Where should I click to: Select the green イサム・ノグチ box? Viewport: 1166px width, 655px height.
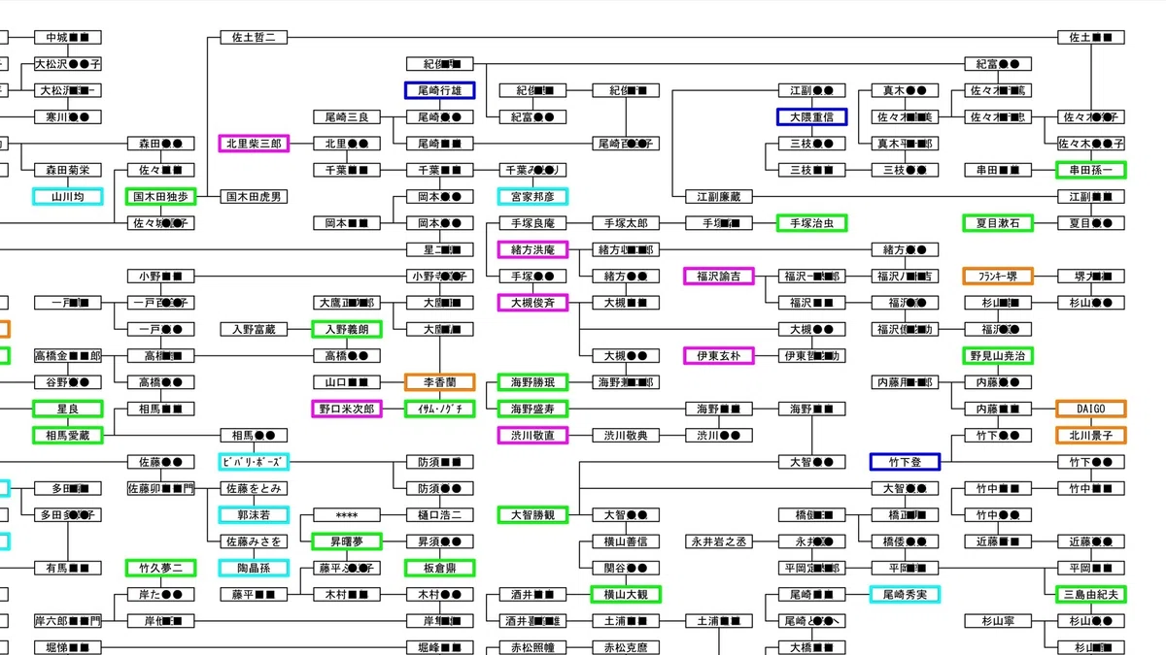pyautogui.click(x=440, y=409)
